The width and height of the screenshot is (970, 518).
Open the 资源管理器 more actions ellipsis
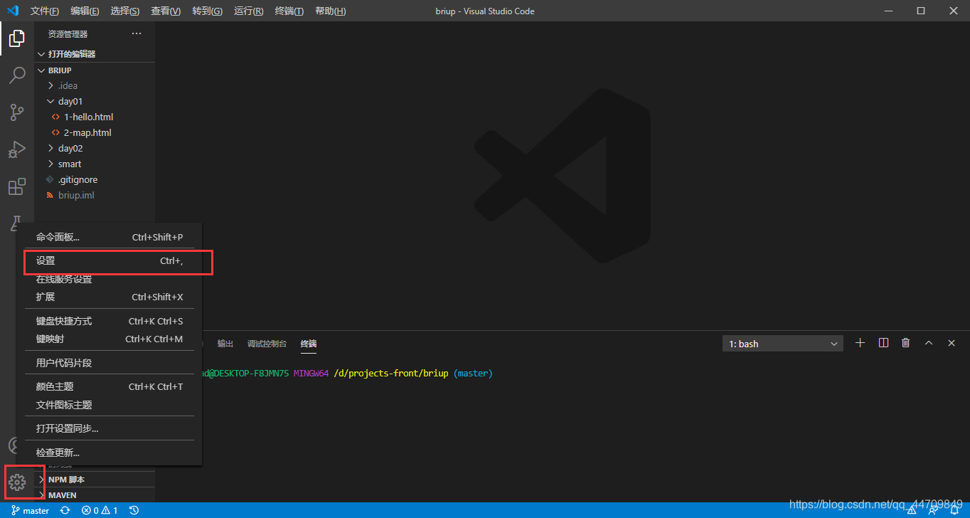[137, 34]
